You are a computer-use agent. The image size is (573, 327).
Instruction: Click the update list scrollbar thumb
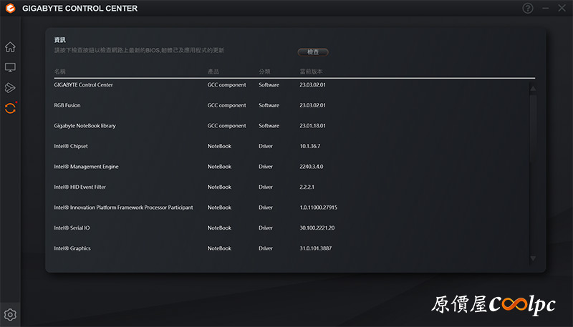pyautogui.click(x=533, y=130)
